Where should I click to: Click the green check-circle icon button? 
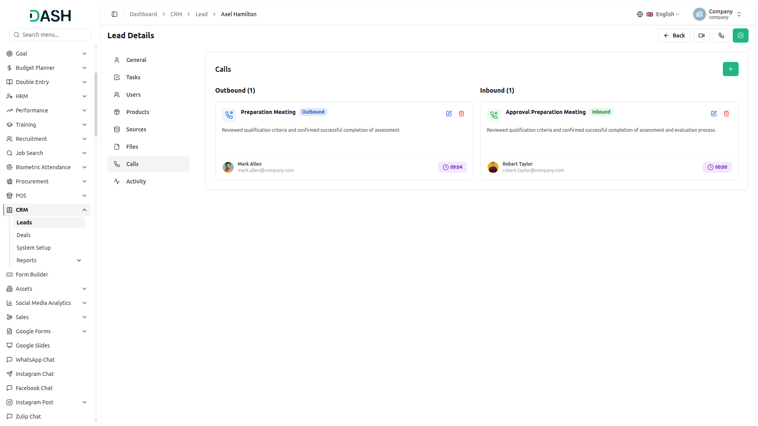point(741,35)
